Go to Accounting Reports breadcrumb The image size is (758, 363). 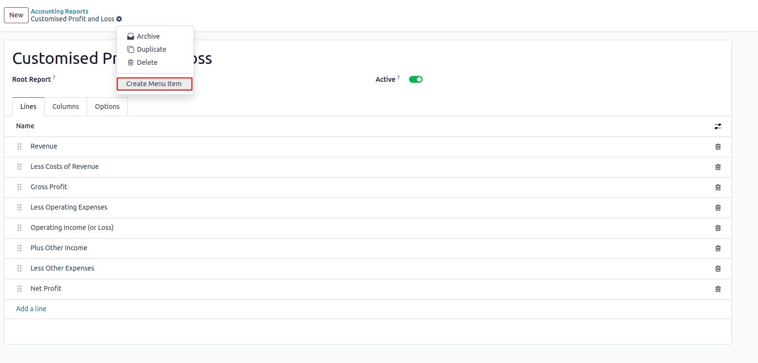coord(60,11)
